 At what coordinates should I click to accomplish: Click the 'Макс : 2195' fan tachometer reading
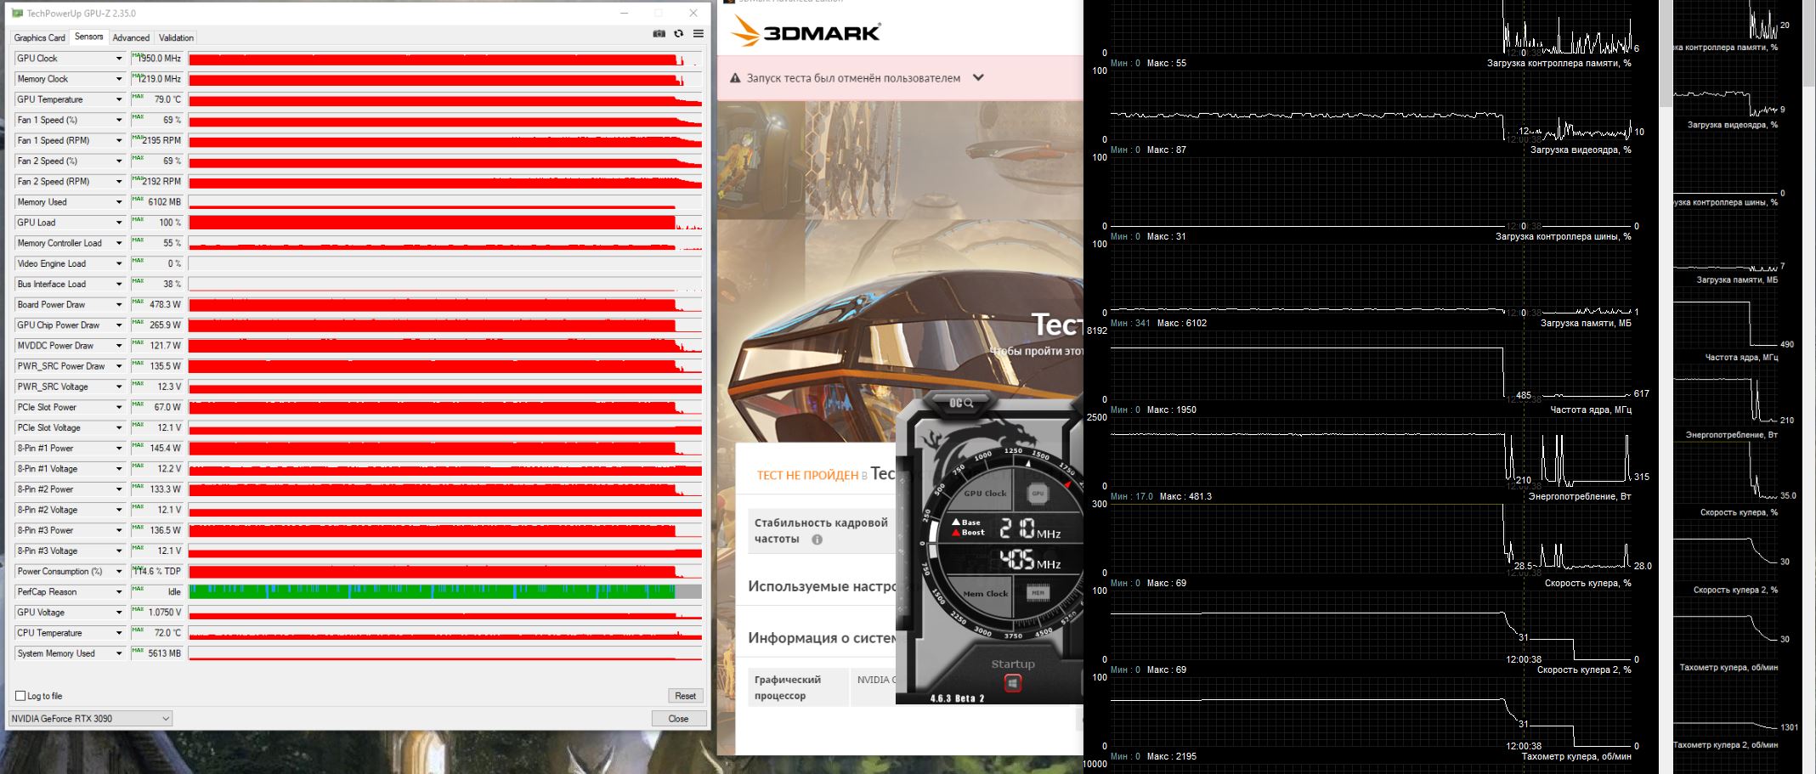[1172, 756]
